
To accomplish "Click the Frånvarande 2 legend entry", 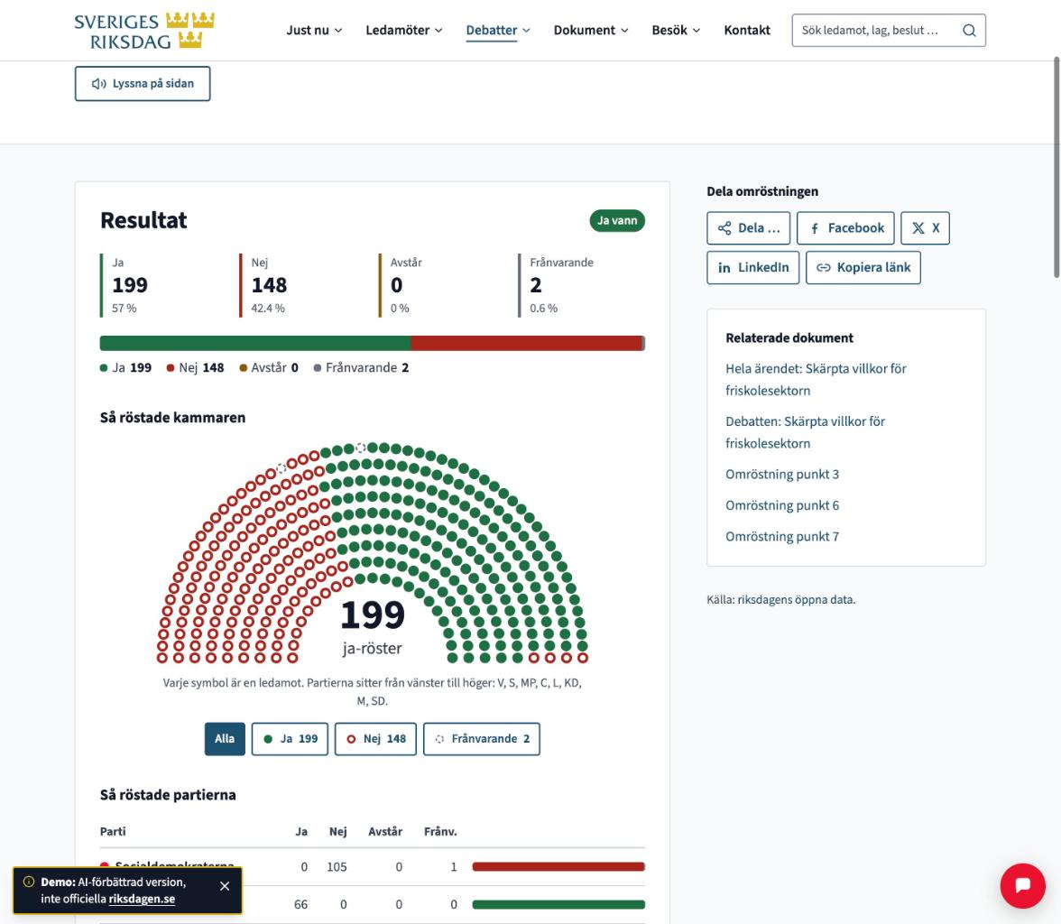I will click(361, 368).
